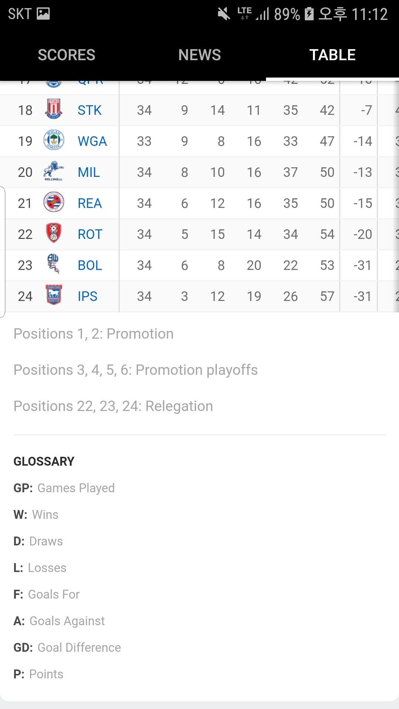Screen dimensions: 399x709
Task: Tap the muted sound status icon
Action: click(224, 14)
